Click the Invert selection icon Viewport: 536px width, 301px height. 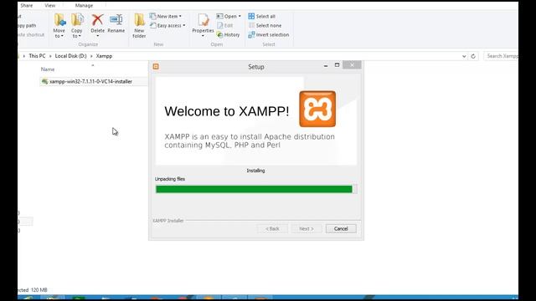pyautogui.click(x=251, y=35)
